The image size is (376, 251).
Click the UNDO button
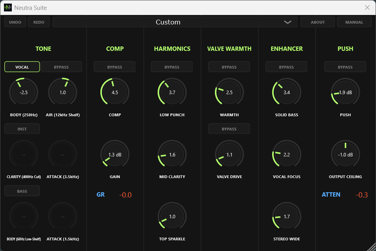pyautogui.click(x=15, y=22)
